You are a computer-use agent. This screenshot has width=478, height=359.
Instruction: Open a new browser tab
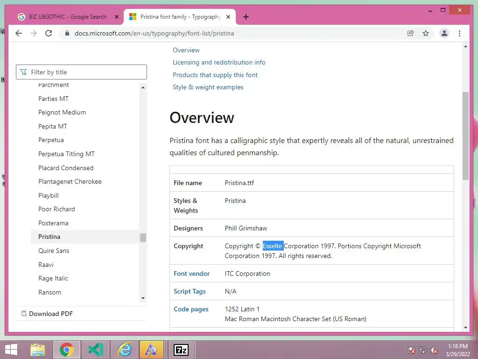click(x=246, y=17)
